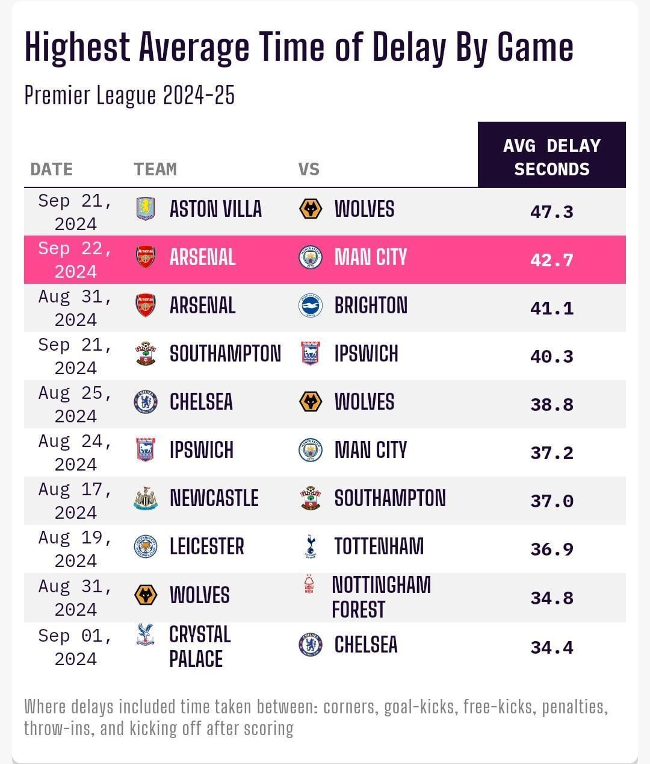Click the Brighton club crest
The image size is (650, 764).
pyautogui.click(x=311, y=305)
